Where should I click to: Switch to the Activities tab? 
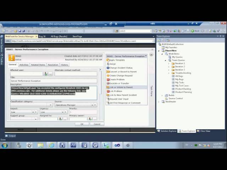point(24,65)
